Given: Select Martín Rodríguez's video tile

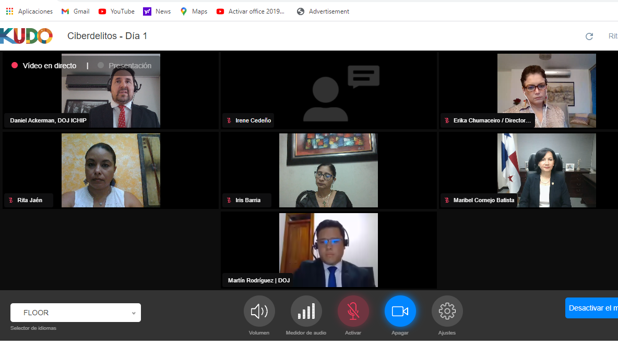Looking at the screenshot, I should pos(328,250).
